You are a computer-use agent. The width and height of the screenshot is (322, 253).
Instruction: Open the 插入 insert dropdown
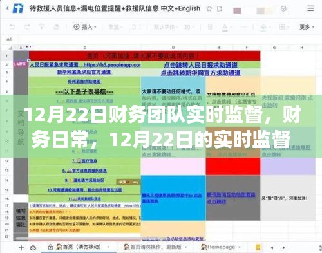click(85, 27)
